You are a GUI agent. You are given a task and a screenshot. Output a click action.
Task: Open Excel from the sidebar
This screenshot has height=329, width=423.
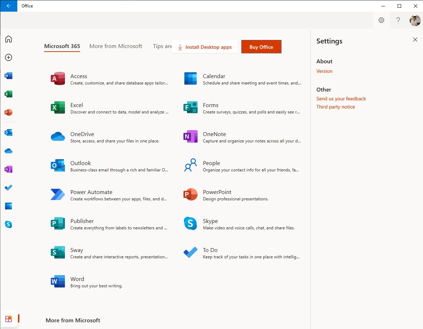click(x=8, y=94)
